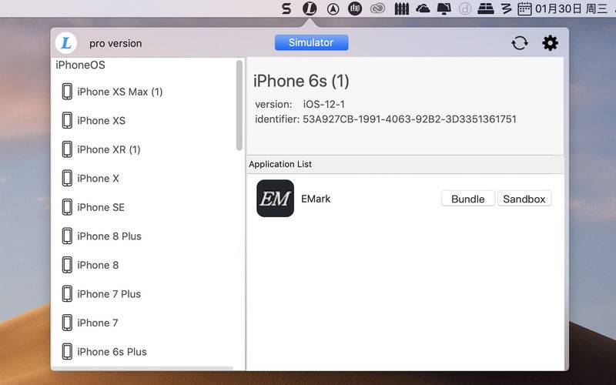This screenshot has height=385, width=616.
Task: Click the pro version label
Action: tap(115, 43)
